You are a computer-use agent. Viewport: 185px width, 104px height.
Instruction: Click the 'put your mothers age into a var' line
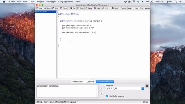point(78,28)
